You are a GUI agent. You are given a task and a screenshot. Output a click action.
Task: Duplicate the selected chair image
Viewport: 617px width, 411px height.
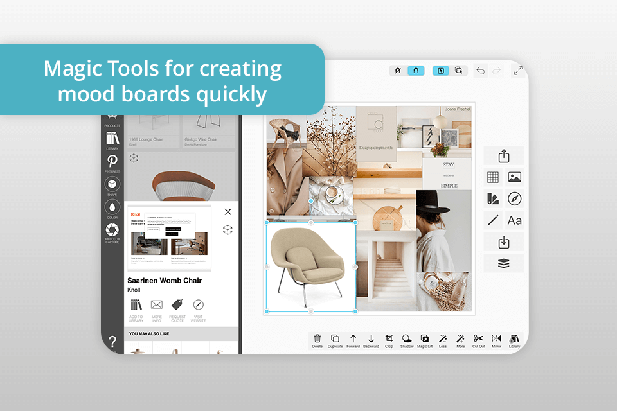click(335, 340)
